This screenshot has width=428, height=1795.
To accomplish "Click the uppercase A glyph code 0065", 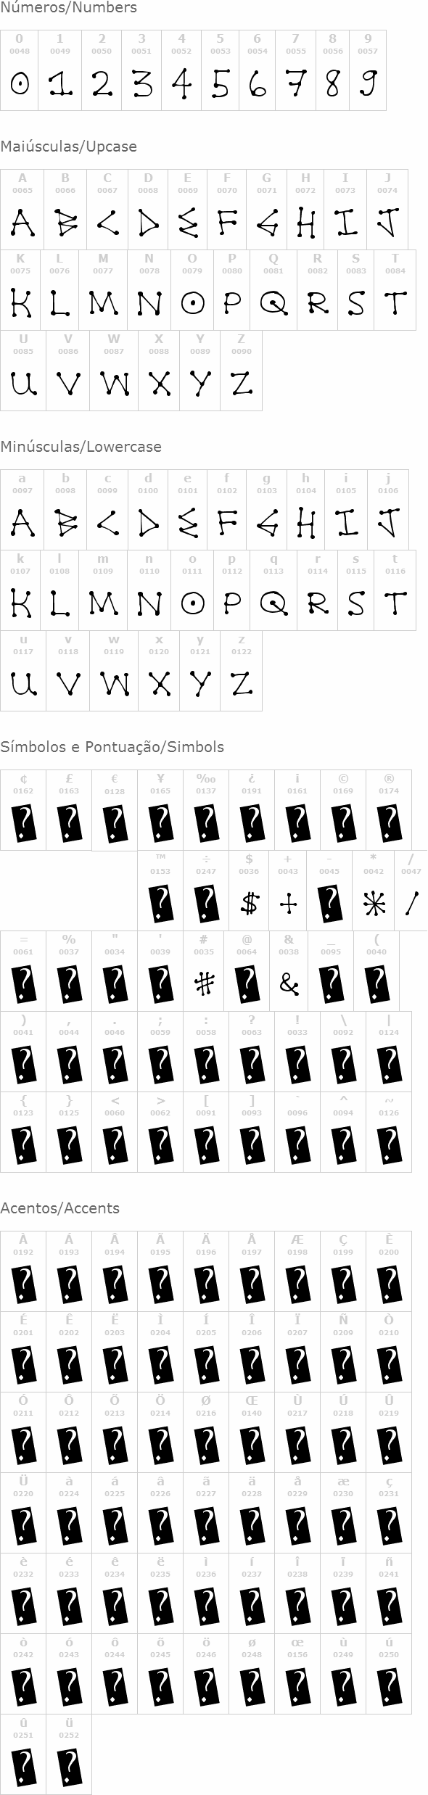I will coord(22,210).
